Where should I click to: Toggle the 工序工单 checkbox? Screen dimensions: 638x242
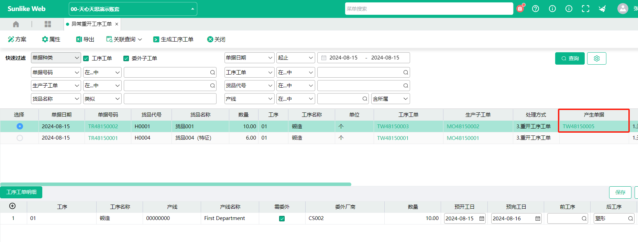86,58
